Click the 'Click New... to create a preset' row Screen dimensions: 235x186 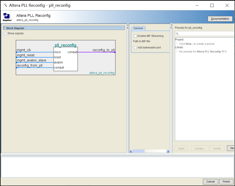[197, 44]
